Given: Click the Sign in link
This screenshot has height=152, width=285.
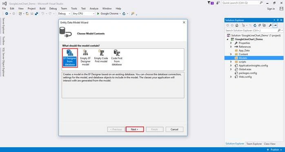Looking at the screenshot, I should coord(271,9).
